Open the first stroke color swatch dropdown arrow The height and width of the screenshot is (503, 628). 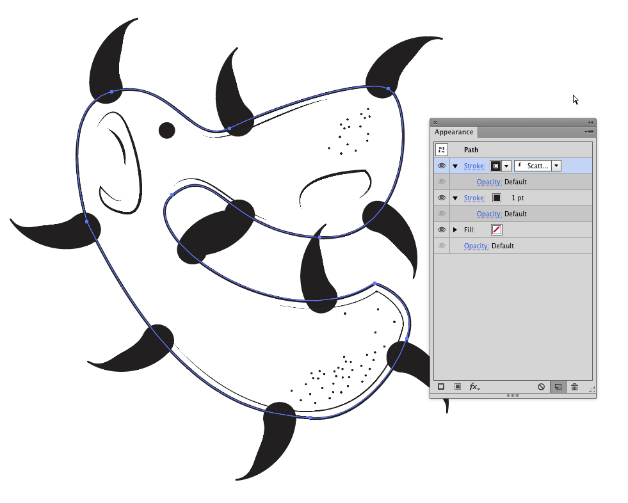point(506,166)
